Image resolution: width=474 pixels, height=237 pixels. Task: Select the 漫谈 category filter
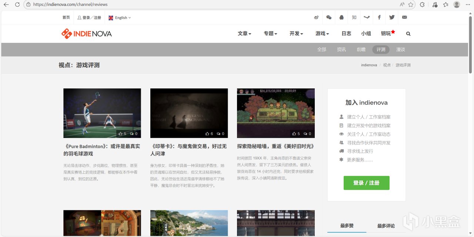[401, 50]
